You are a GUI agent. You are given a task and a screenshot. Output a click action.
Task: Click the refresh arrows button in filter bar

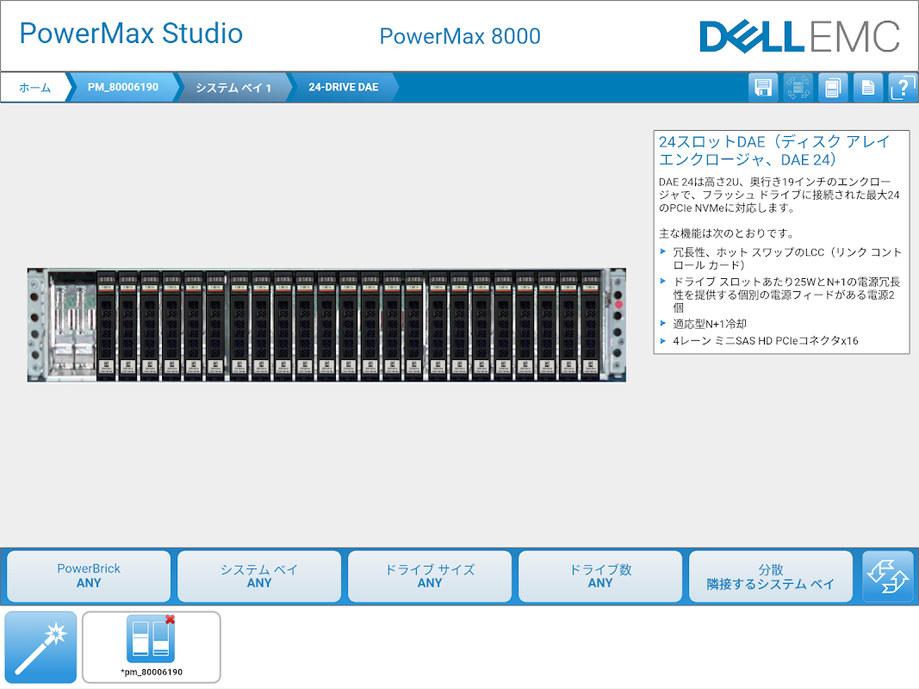coord(888,576)
